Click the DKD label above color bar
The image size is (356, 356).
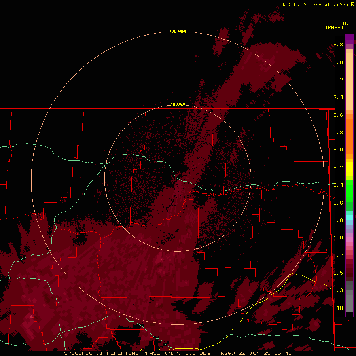(347, 24)
